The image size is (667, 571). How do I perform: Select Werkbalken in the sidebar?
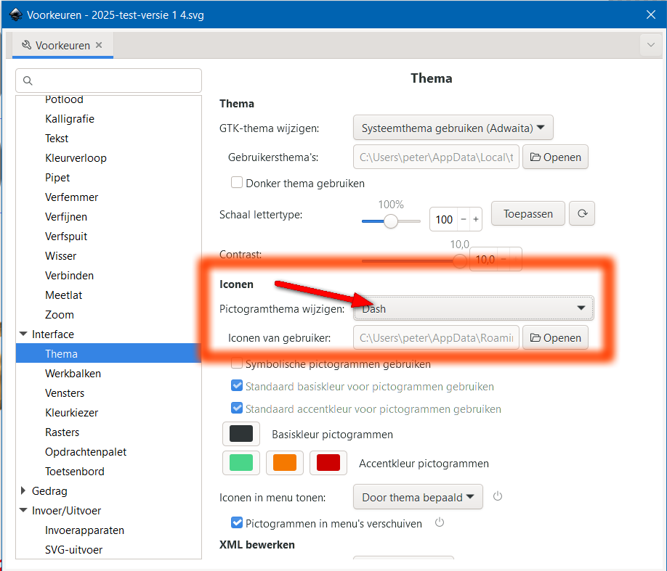(x=73, y=374)
